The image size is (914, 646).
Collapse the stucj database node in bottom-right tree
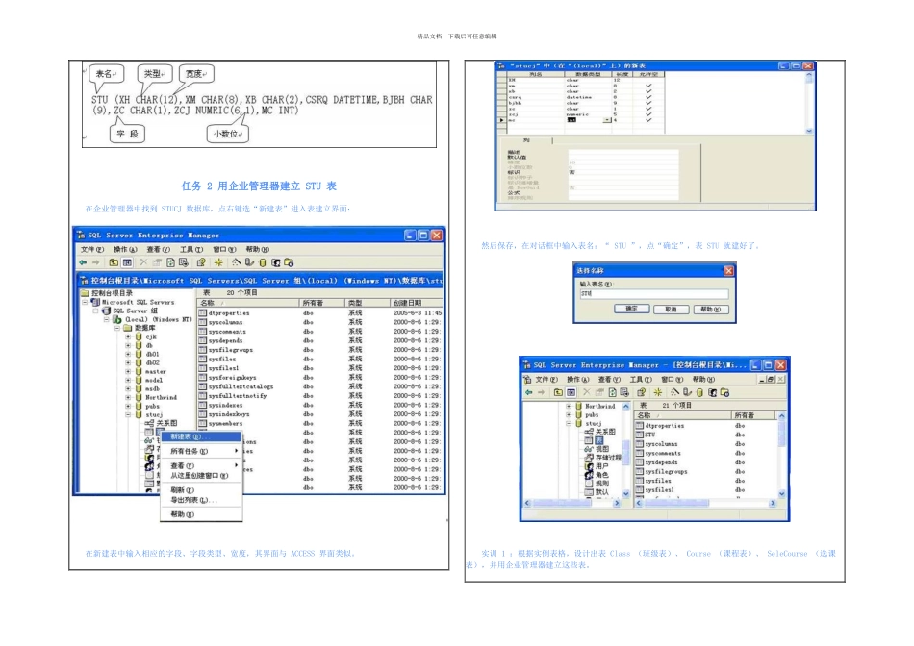(569, 424)
